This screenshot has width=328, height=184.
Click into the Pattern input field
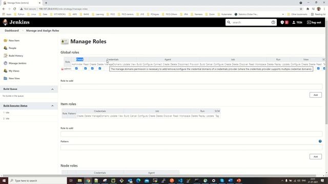[191, 147]
